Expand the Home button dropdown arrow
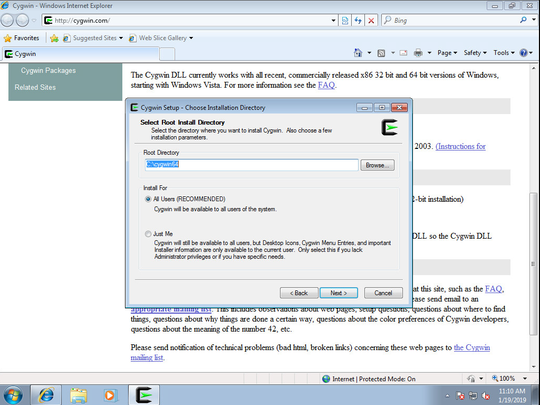Viewport: 540px width, 405px height. (x=369, y=53)
